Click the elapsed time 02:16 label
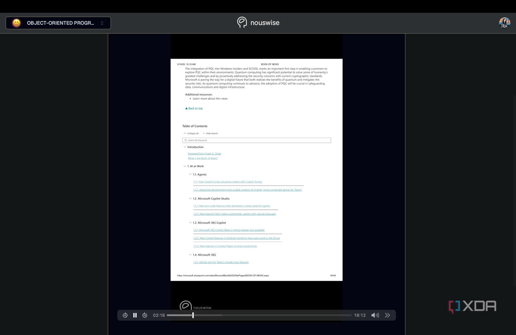The width and height of the screenshot is (516, 335). pyautogui.click(x=159, y=315)
